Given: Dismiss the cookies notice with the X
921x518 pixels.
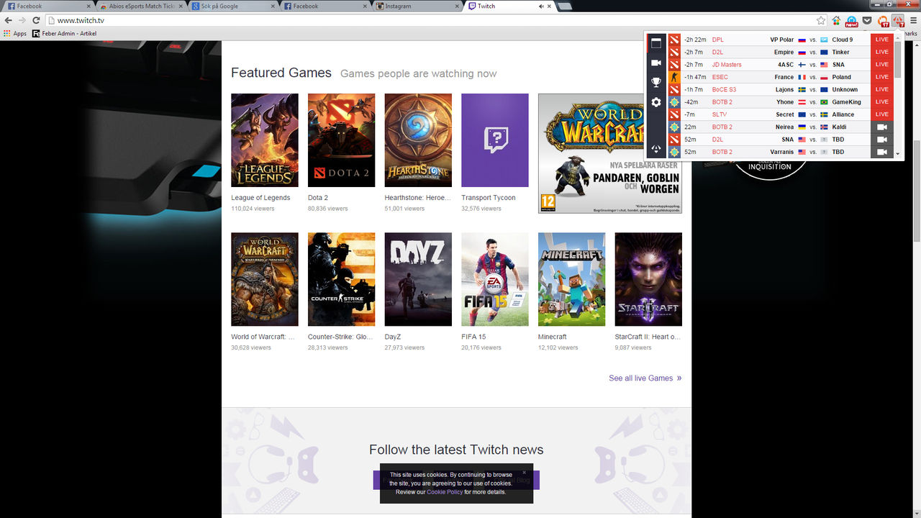Looking at the screenshot, I should 523,473.
